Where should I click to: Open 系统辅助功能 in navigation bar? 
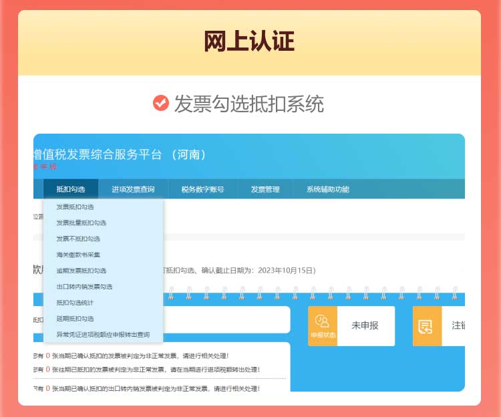[327, 189]
